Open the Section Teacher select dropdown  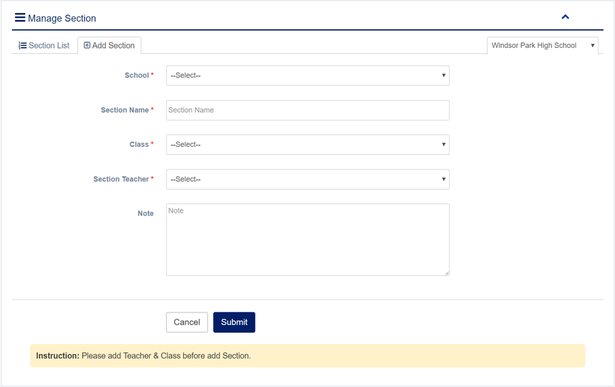[307, 179]
